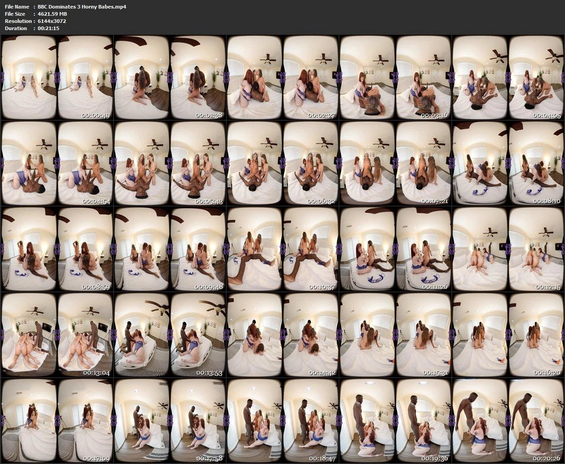This screenshot has height=464, width=565.
Task: Open the frame marked 00:13:04
Action: 57,335
